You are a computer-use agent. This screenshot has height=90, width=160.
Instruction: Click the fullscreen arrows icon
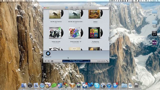(x=107, y=61)
